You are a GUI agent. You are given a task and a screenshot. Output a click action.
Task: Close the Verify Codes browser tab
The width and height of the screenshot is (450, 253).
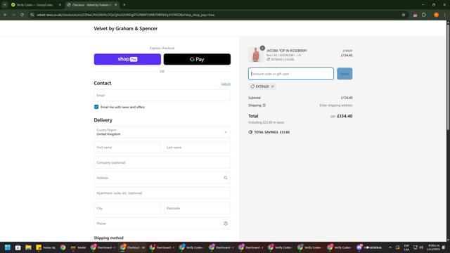60,5
